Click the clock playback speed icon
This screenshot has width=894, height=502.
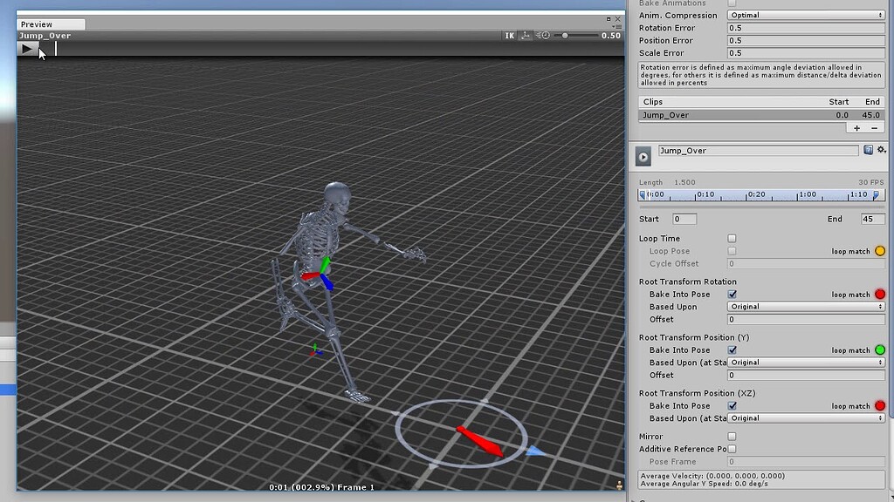pos(546,35)
